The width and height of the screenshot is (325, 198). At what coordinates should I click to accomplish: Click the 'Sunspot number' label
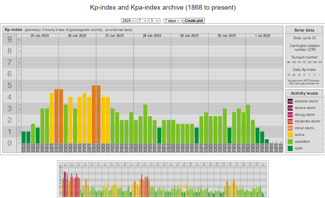[304, 57]
